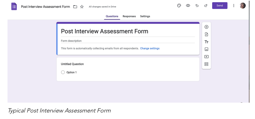This screenshot has height=119, width=255.
Task: Click the Send button
Action: pyautogui.click(x=220, y=6)
